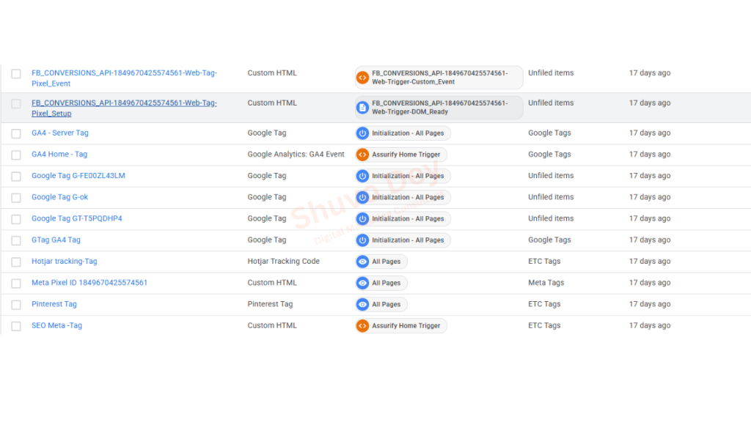This screenshot has width=751, height=422.
Task: Click page view eye icon in Meta Pixel row
Action: [362, 283]
